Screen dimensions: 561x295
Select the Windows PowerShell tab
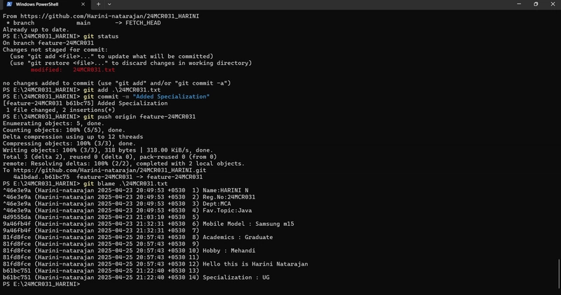click(x=45, y=4)
